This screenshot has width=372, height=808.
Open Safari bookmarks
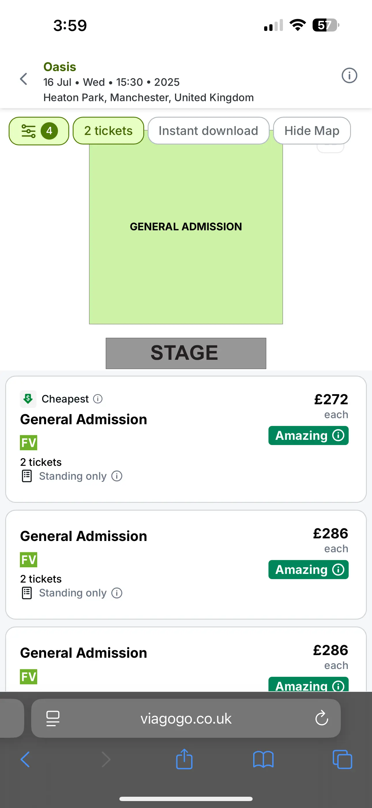[263, 760]
